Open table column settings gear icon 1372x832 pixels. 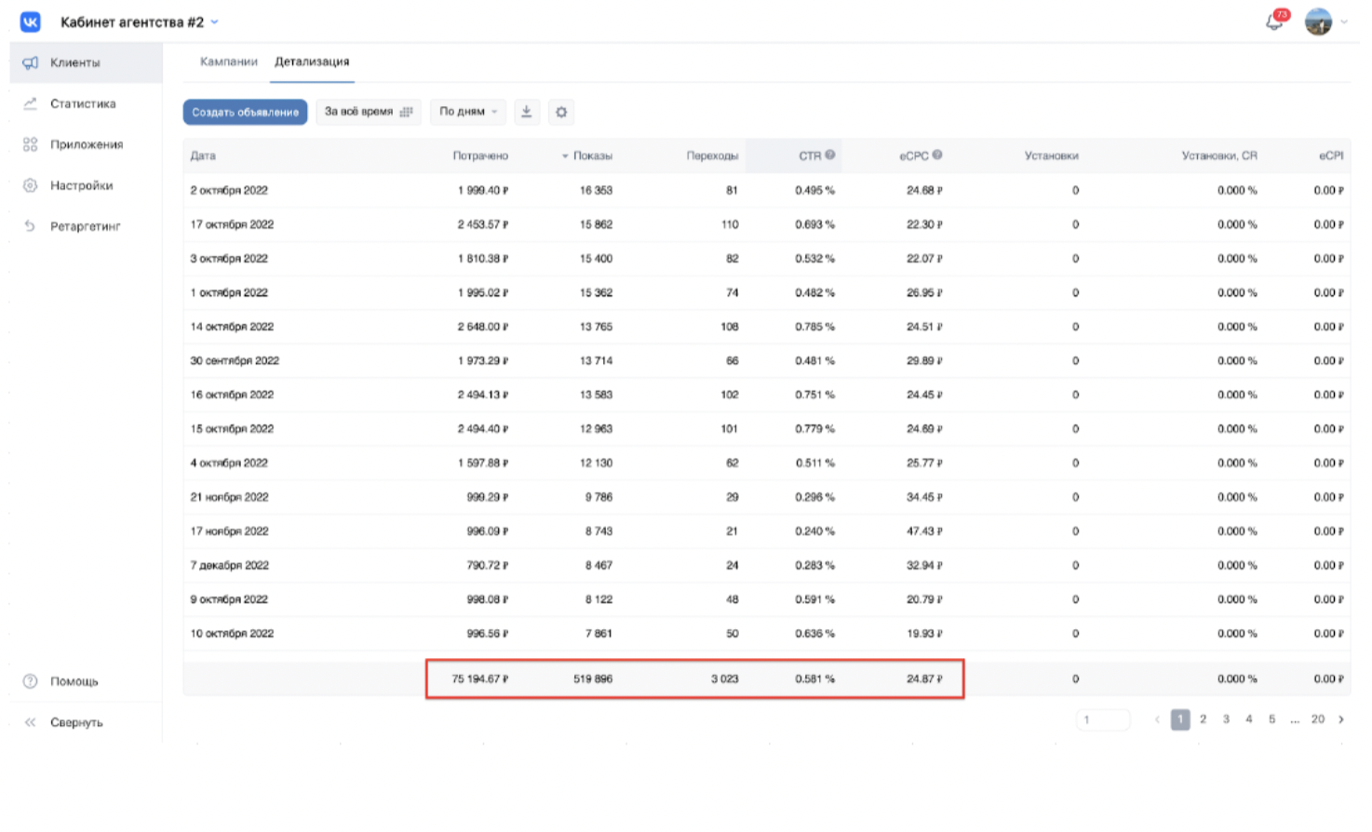point(561,112)
